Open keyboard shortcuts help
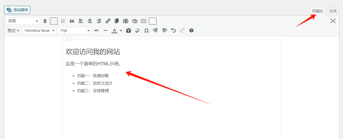 [191, 30]
